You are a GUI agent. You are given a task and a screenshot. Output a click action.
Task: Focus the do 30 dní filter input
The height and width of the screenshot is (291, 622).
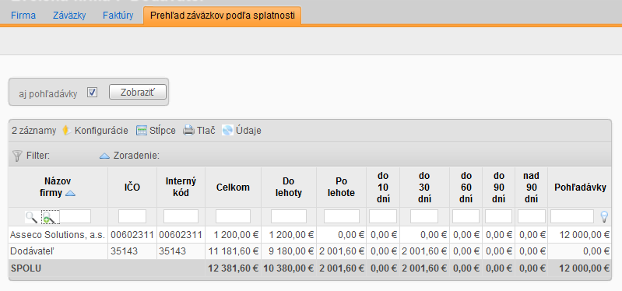[424, 216]
